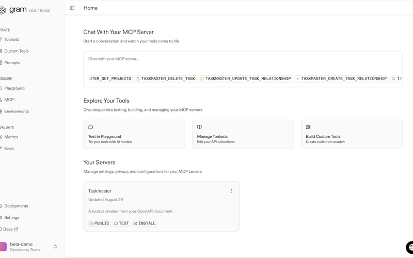Viewport: 413px width, 258px height.
Task: Click the PUBLIC badge on Taskmaster
Action: 100,223
